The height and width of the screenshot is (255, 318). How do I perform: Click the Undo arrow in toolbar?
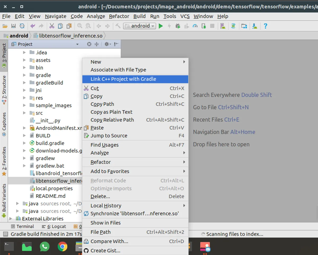[33, 26]
